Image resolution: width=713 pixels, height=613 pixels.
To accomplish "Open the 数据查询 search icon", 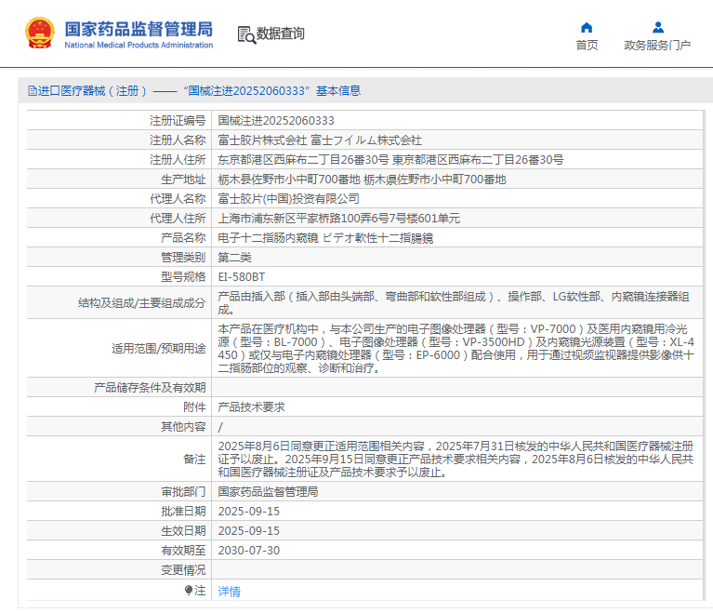I will click(246, 34).
